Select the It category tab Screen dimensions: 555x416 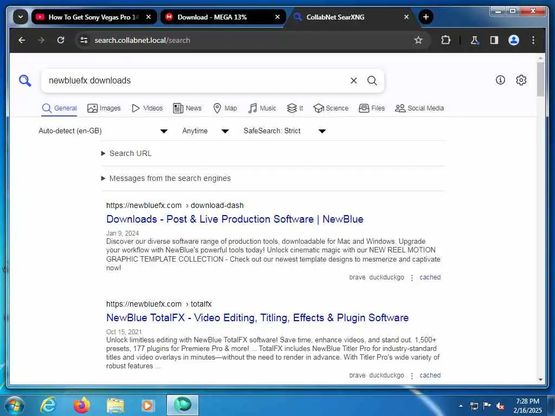[x=295, y=108]
